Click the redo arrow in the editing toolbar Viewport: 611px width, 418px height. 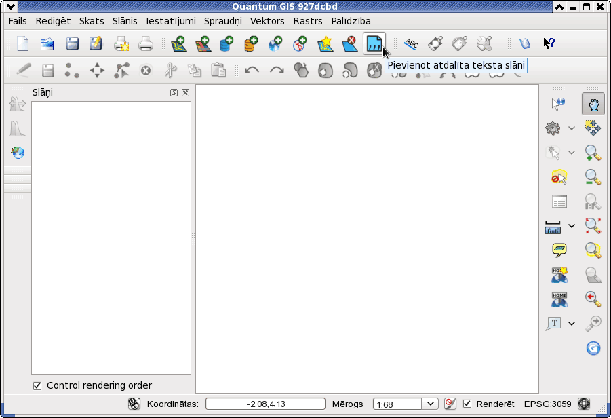277,71
